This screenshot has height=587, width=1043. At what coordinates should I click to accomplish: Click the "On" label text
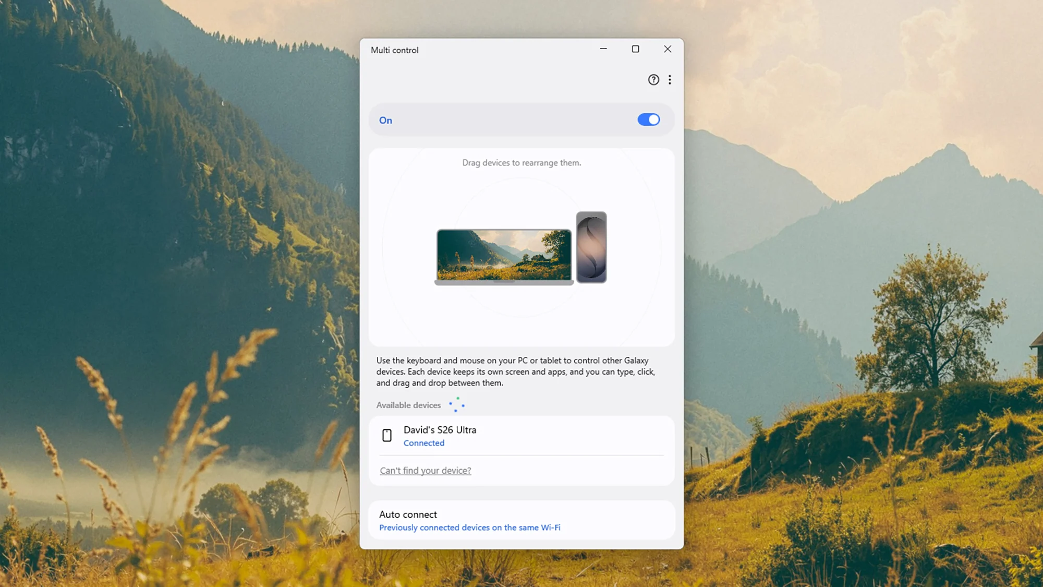pyautogui.click(x=385, y=121)
